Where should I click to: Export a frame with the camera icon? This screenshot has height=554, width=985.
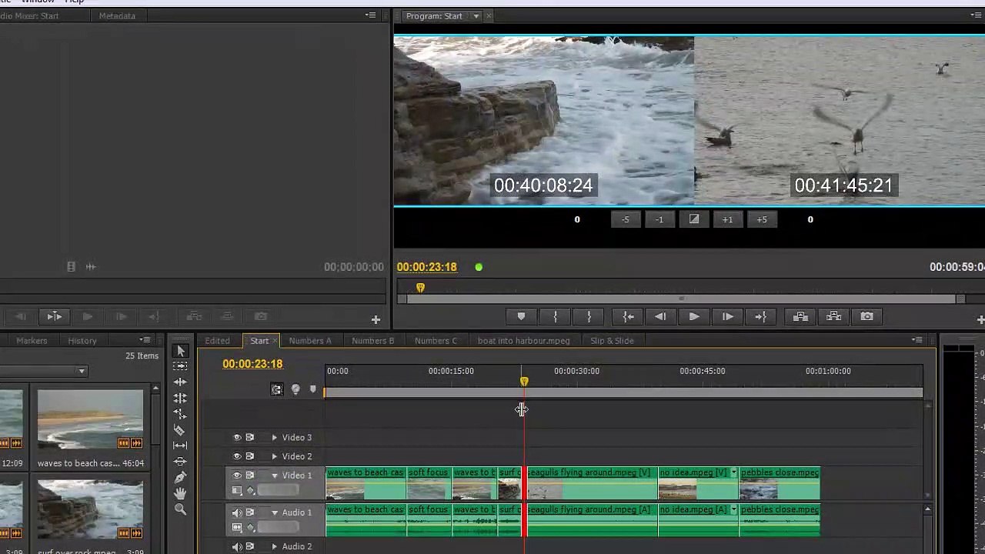click(x=866, y=317)
